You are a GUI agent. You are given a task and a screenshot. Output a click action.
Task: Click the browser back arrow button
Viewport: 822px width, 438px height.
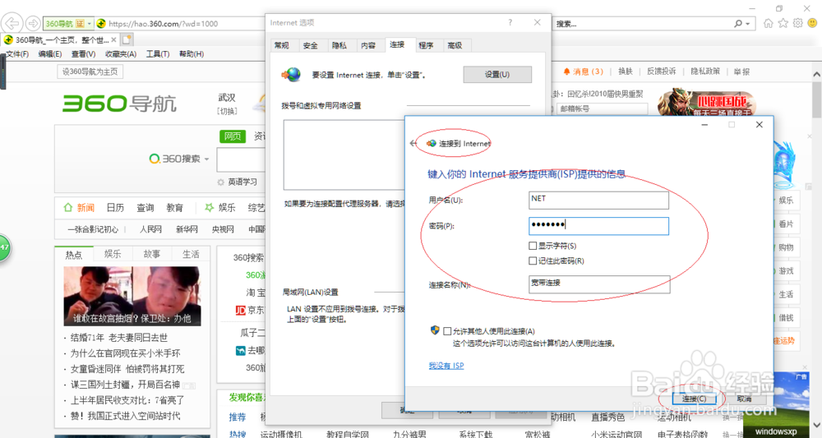pyautogui.click(x=12, y=23)
